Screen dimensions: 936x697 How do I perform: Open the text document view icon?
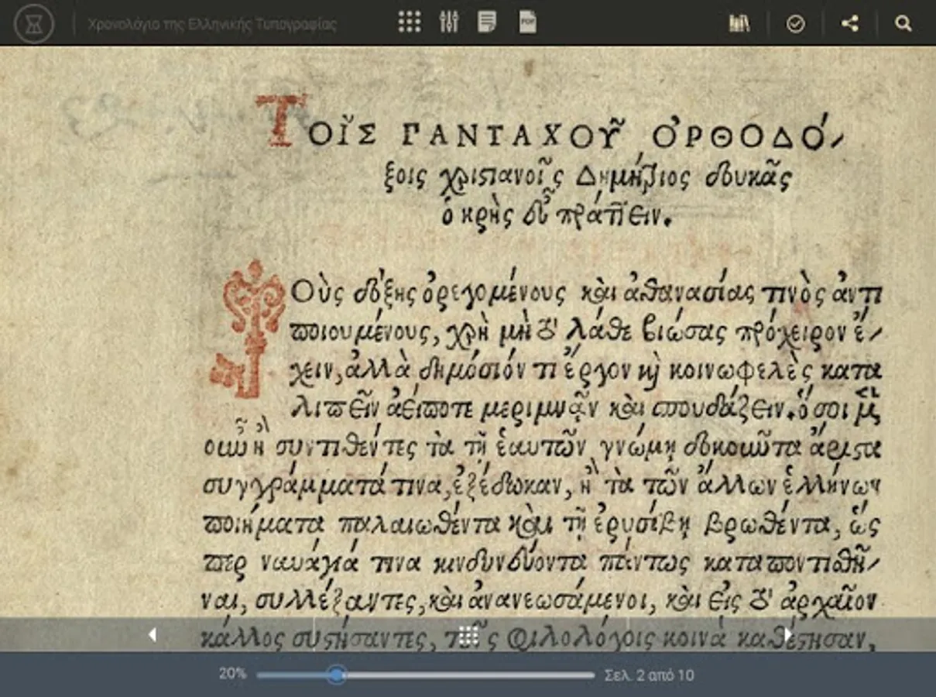pos(487,22)
